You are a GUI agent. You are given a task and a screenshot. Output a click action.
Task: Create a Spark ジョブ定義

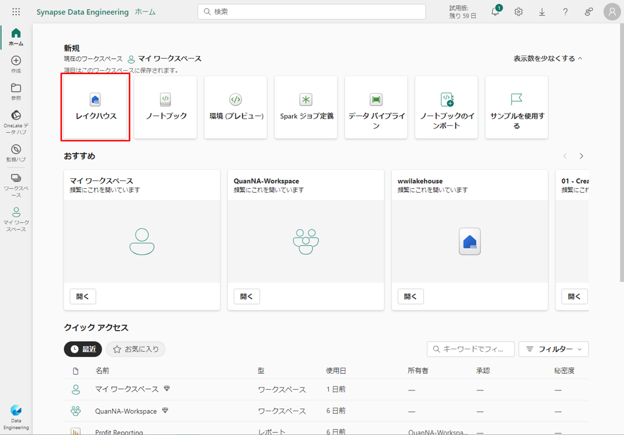306,107
